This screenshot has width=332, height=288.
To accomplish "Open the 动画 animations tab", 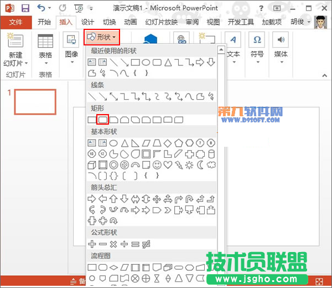I will pyautogui.click(x=131, y=22).
